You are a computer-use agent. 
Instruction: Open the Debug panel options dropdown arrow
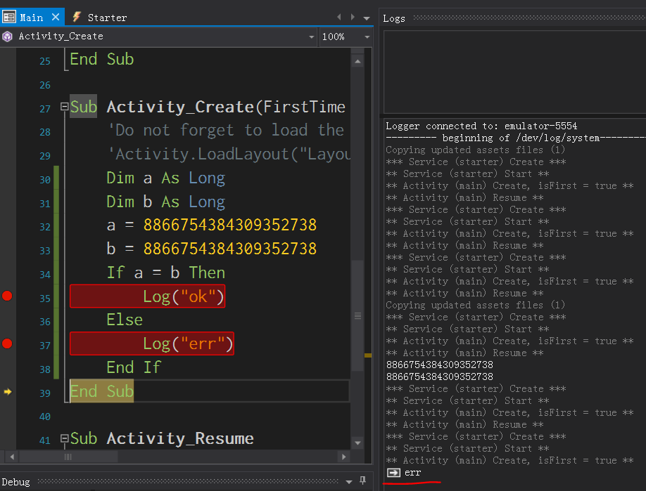point(349,482)
